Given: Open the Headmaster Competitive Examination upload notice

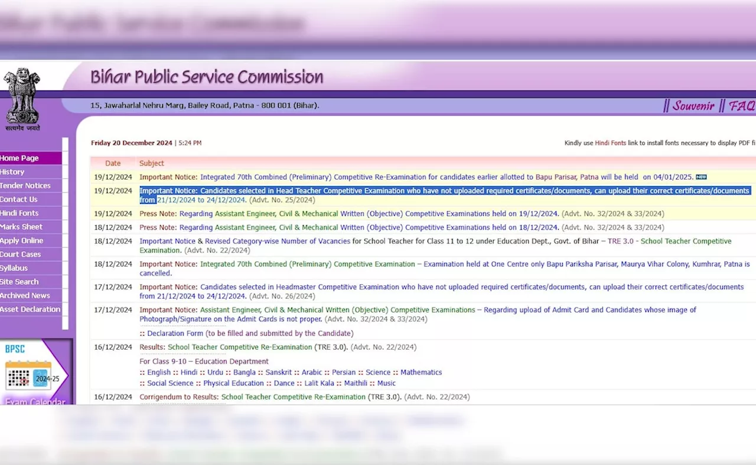Looking at the screenshot, I should click(441, 292).
